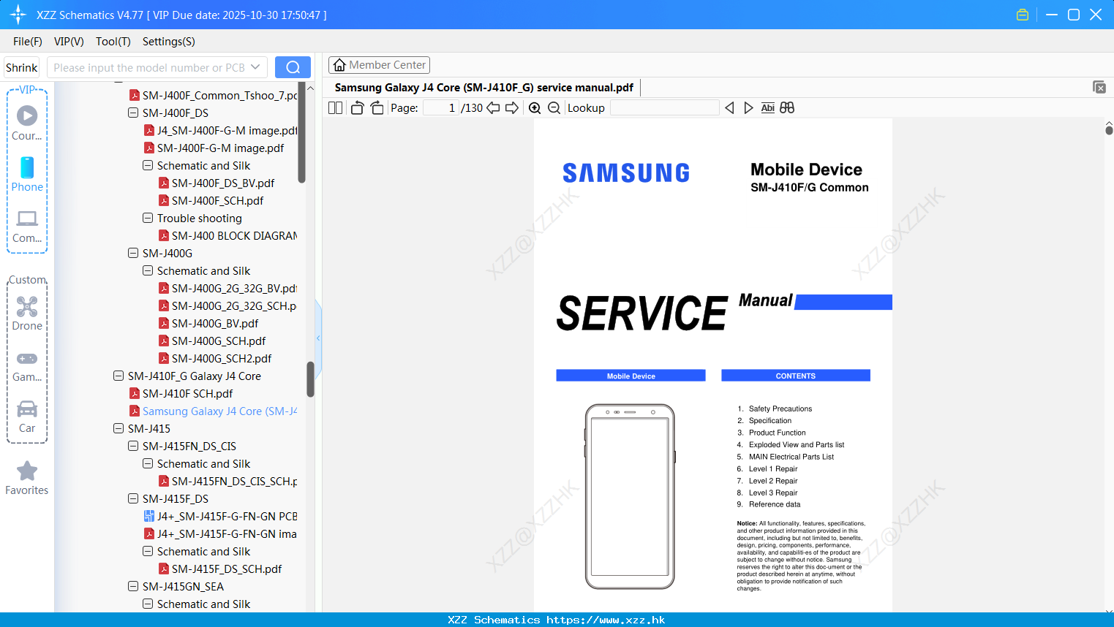Toggle the two-page view icon

click(335, 108)
